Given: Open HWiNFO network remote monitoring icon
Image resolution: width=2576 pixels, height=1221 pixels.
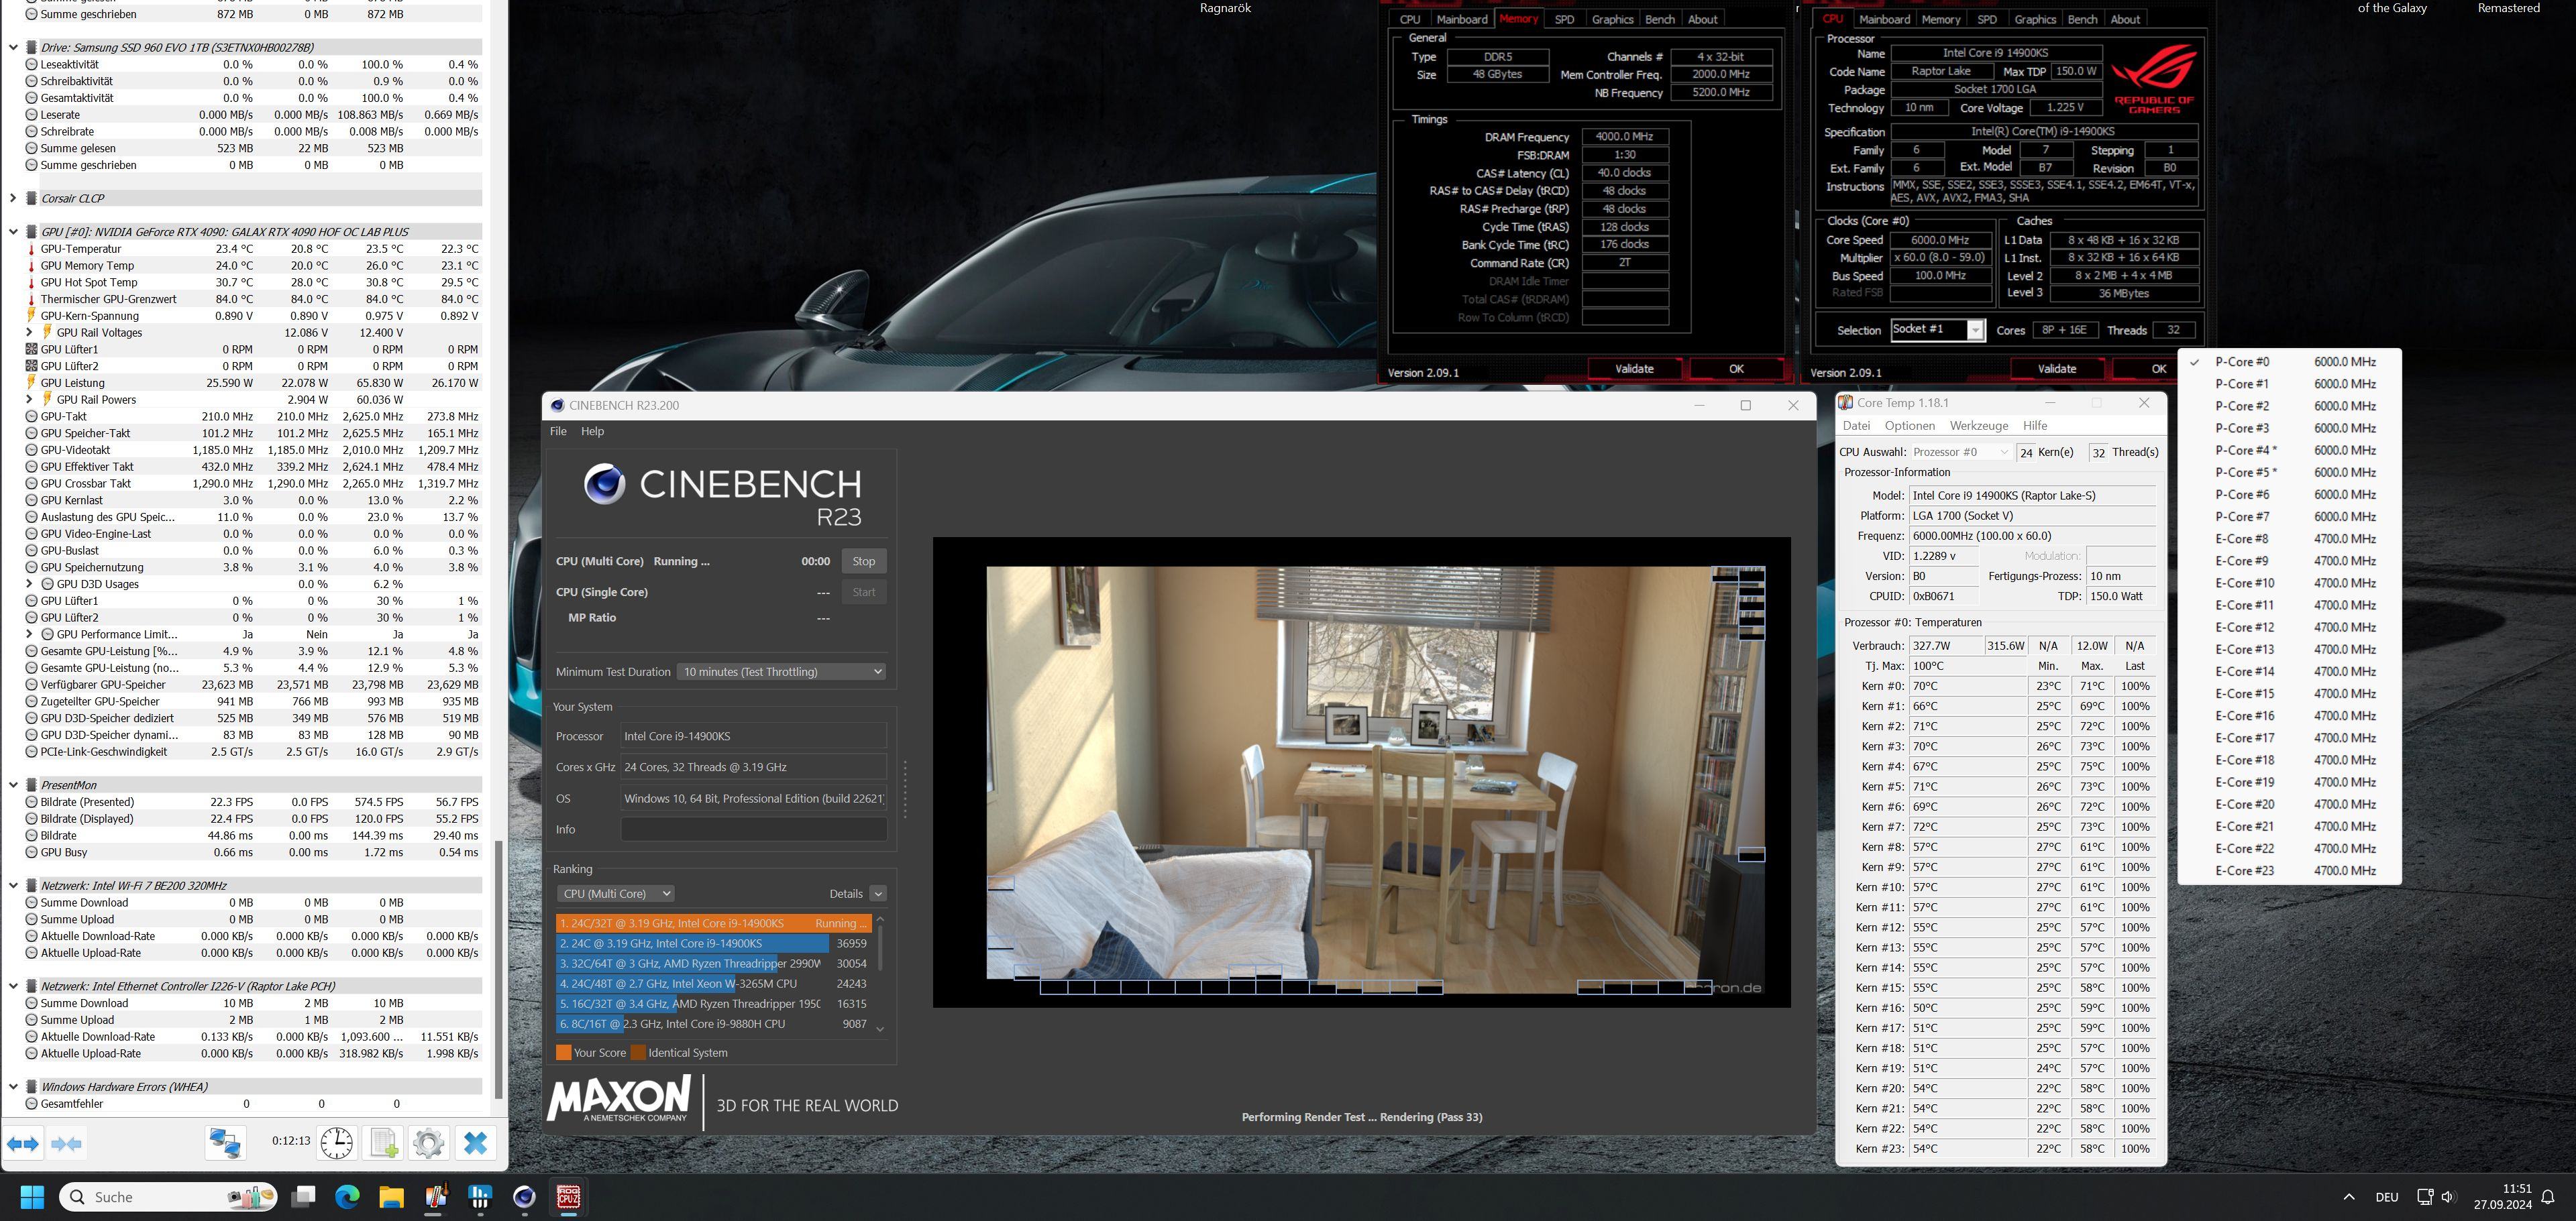Looking at the screenshot, I should tap(225, 1143).
